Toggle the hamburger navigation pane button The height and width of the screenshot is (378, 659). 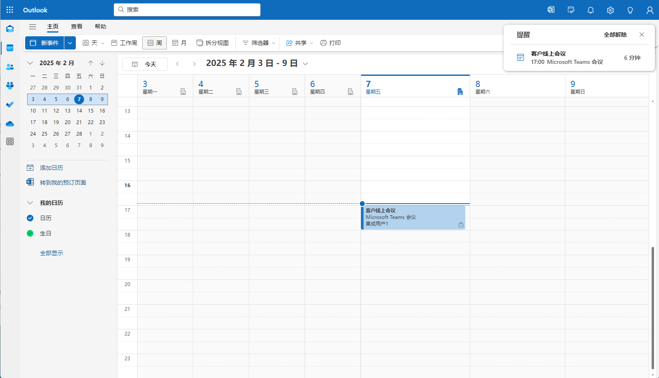click(x=33, y=27)
